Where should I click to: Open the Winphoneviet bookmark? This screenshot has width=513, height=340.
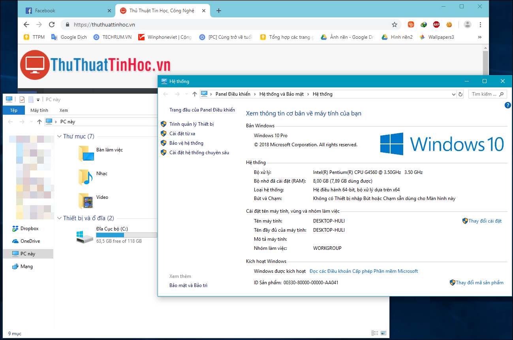pos(165,37)
